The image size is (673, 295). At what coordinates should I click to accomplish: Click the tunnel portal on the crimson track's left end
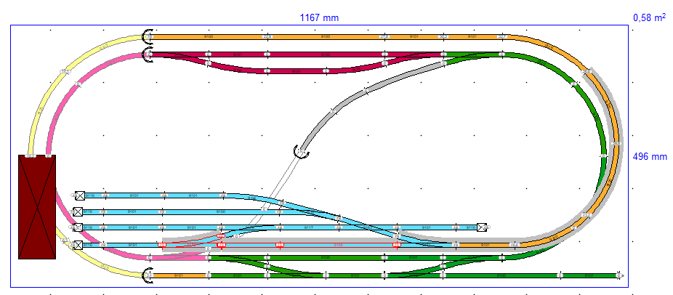149,54
